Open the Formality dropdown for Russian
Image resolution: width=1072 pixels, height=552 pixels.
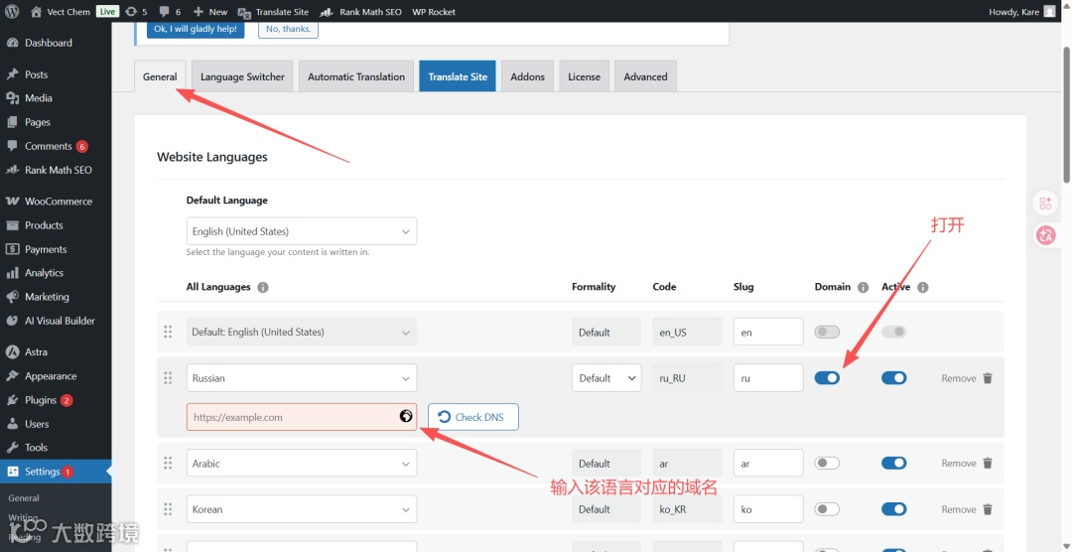tap(606, 378)
